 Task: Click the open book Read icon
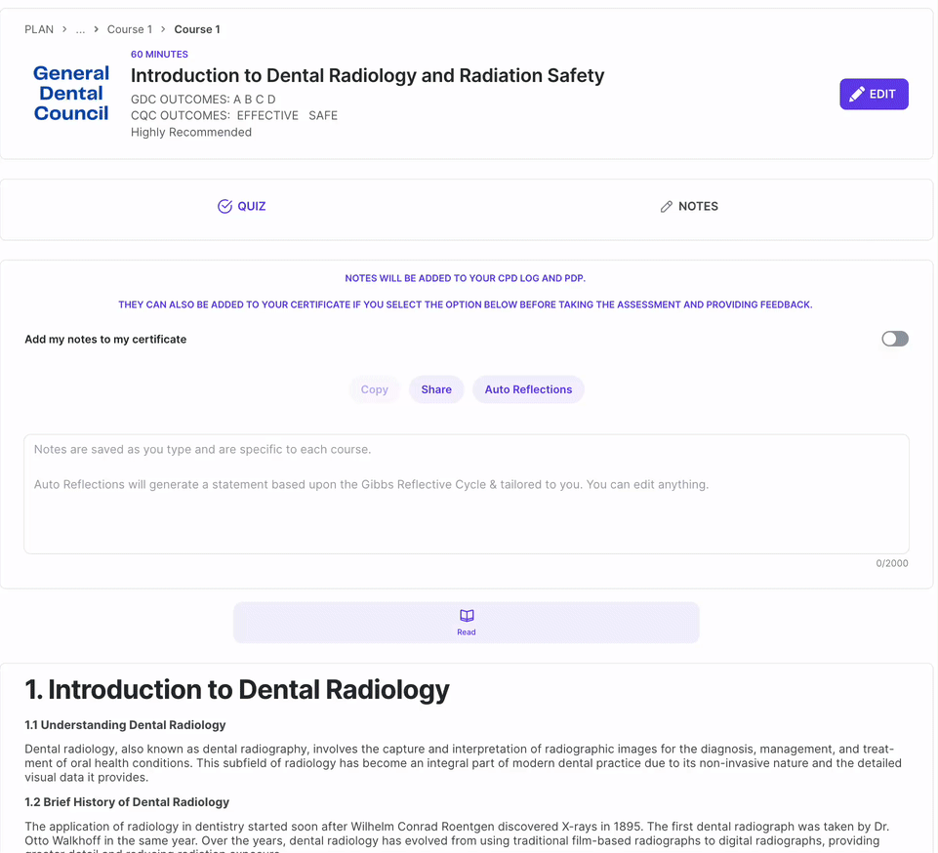(x=467, y=616)
